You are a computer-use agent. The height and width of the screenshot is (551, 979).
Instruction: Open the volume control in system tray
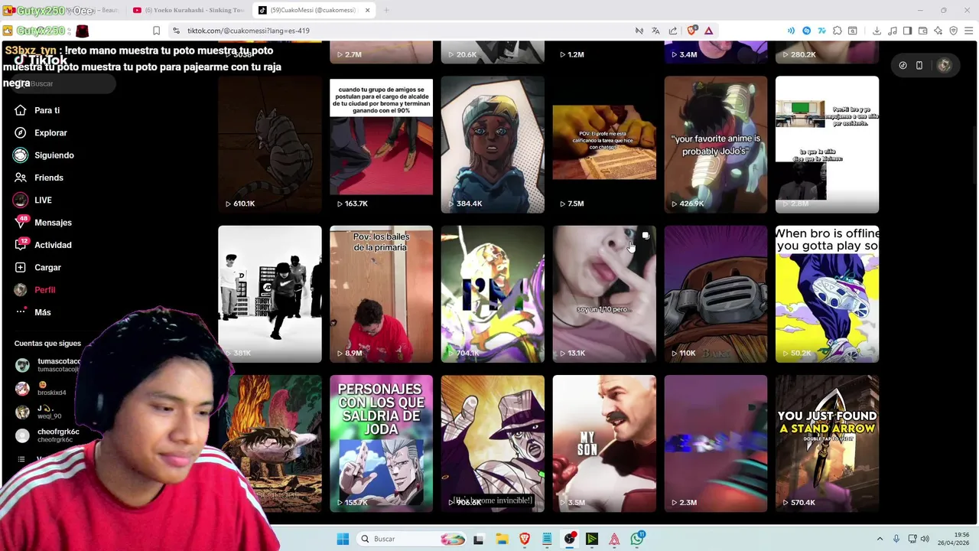(x=925, y=539)
